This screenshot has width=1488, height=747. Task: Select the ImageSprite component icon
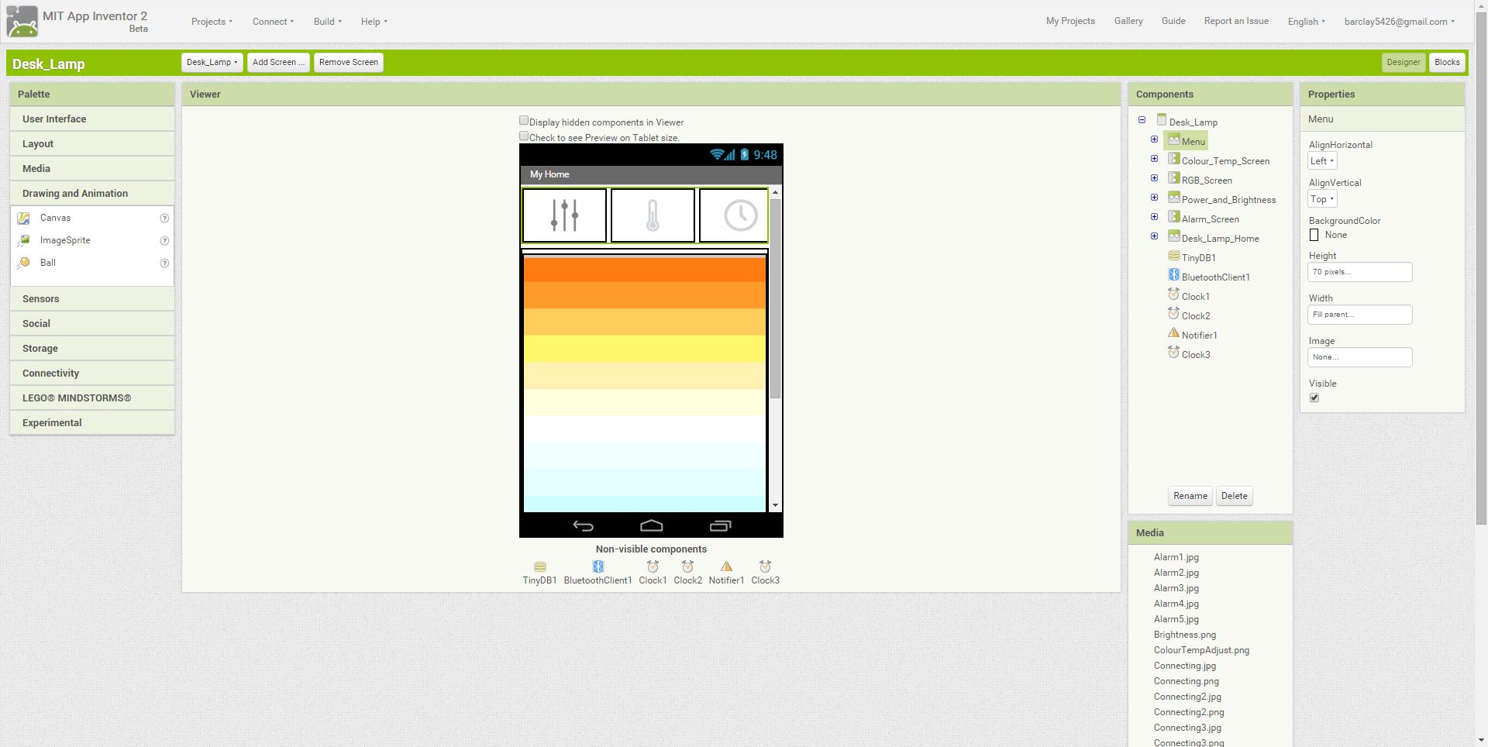tap(24, 241)
